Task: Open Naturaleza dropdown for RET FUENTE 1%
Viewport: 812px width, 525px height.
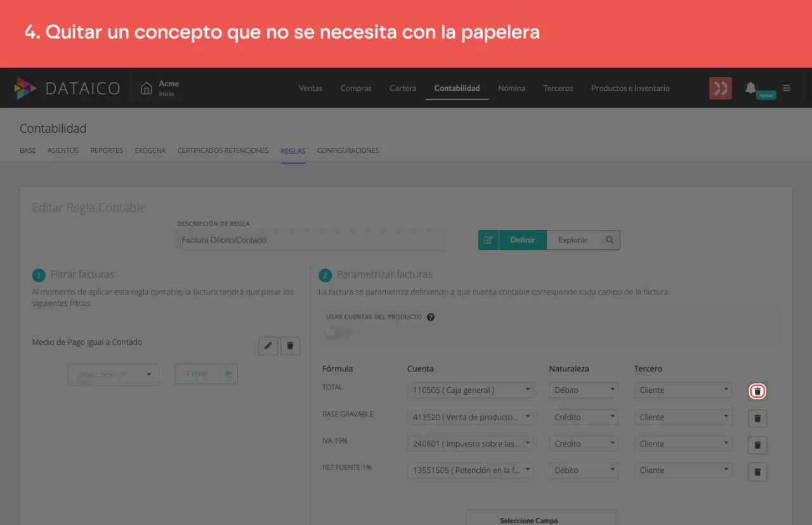Action: coord(584,470)
